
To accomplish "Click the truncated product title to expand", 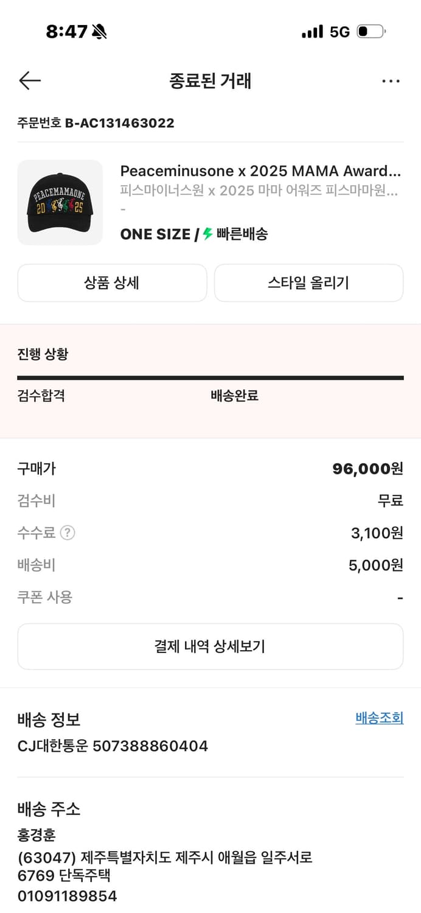I will coord(262,171).
